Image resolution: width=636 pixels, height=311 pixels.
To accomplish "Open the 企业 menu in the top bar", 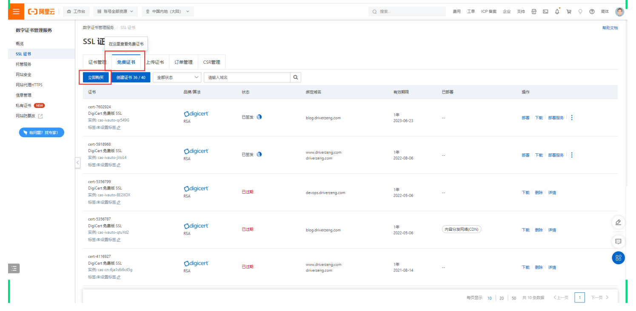I will pyautogui.click(x=507, y=11).
